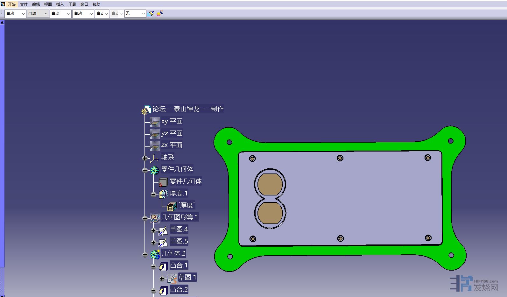The height and width of the screenshot is (297, 507).
Task: Select the 几何体.2 body gear icon
Action: (x=155, y=254)
